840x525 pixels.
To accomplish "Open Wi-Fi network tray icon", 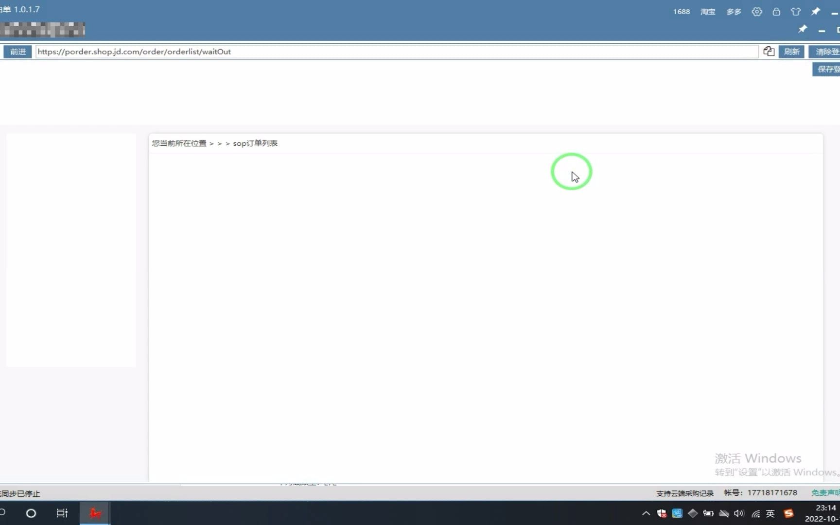I will click(x=755, y=514).
